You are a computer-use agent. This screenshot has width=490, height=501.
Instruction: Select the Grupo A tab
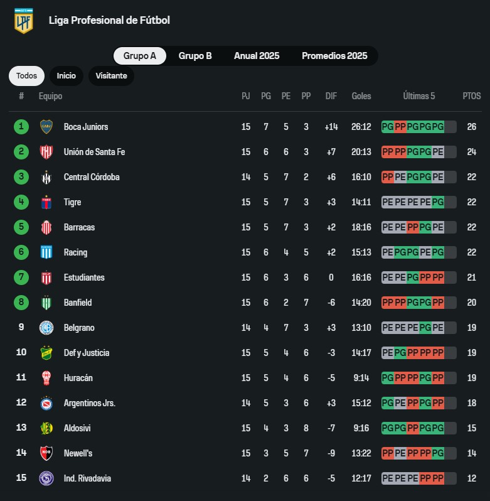click(140, 56)
